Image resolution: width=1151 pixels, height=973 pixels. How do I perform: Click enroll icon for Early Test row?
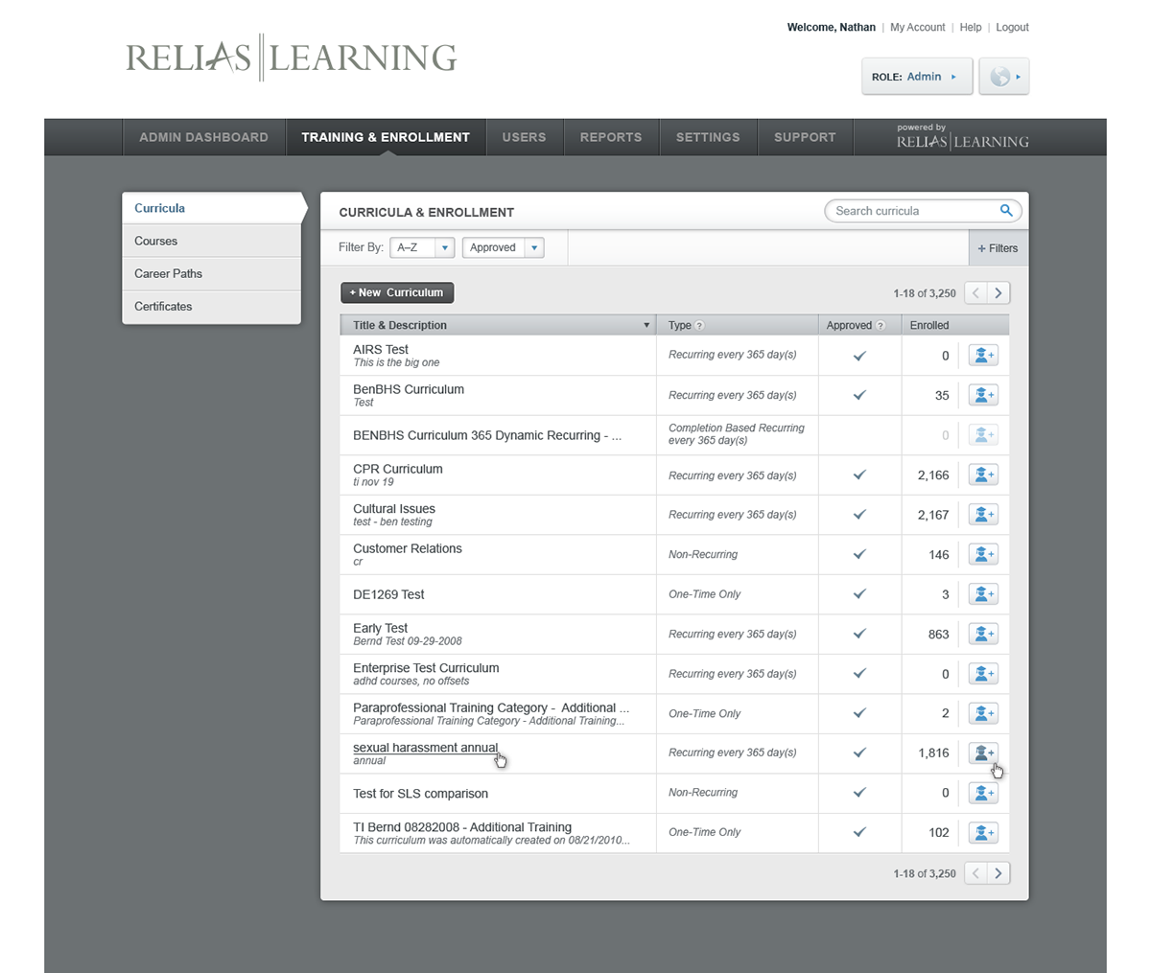point(983,634)
